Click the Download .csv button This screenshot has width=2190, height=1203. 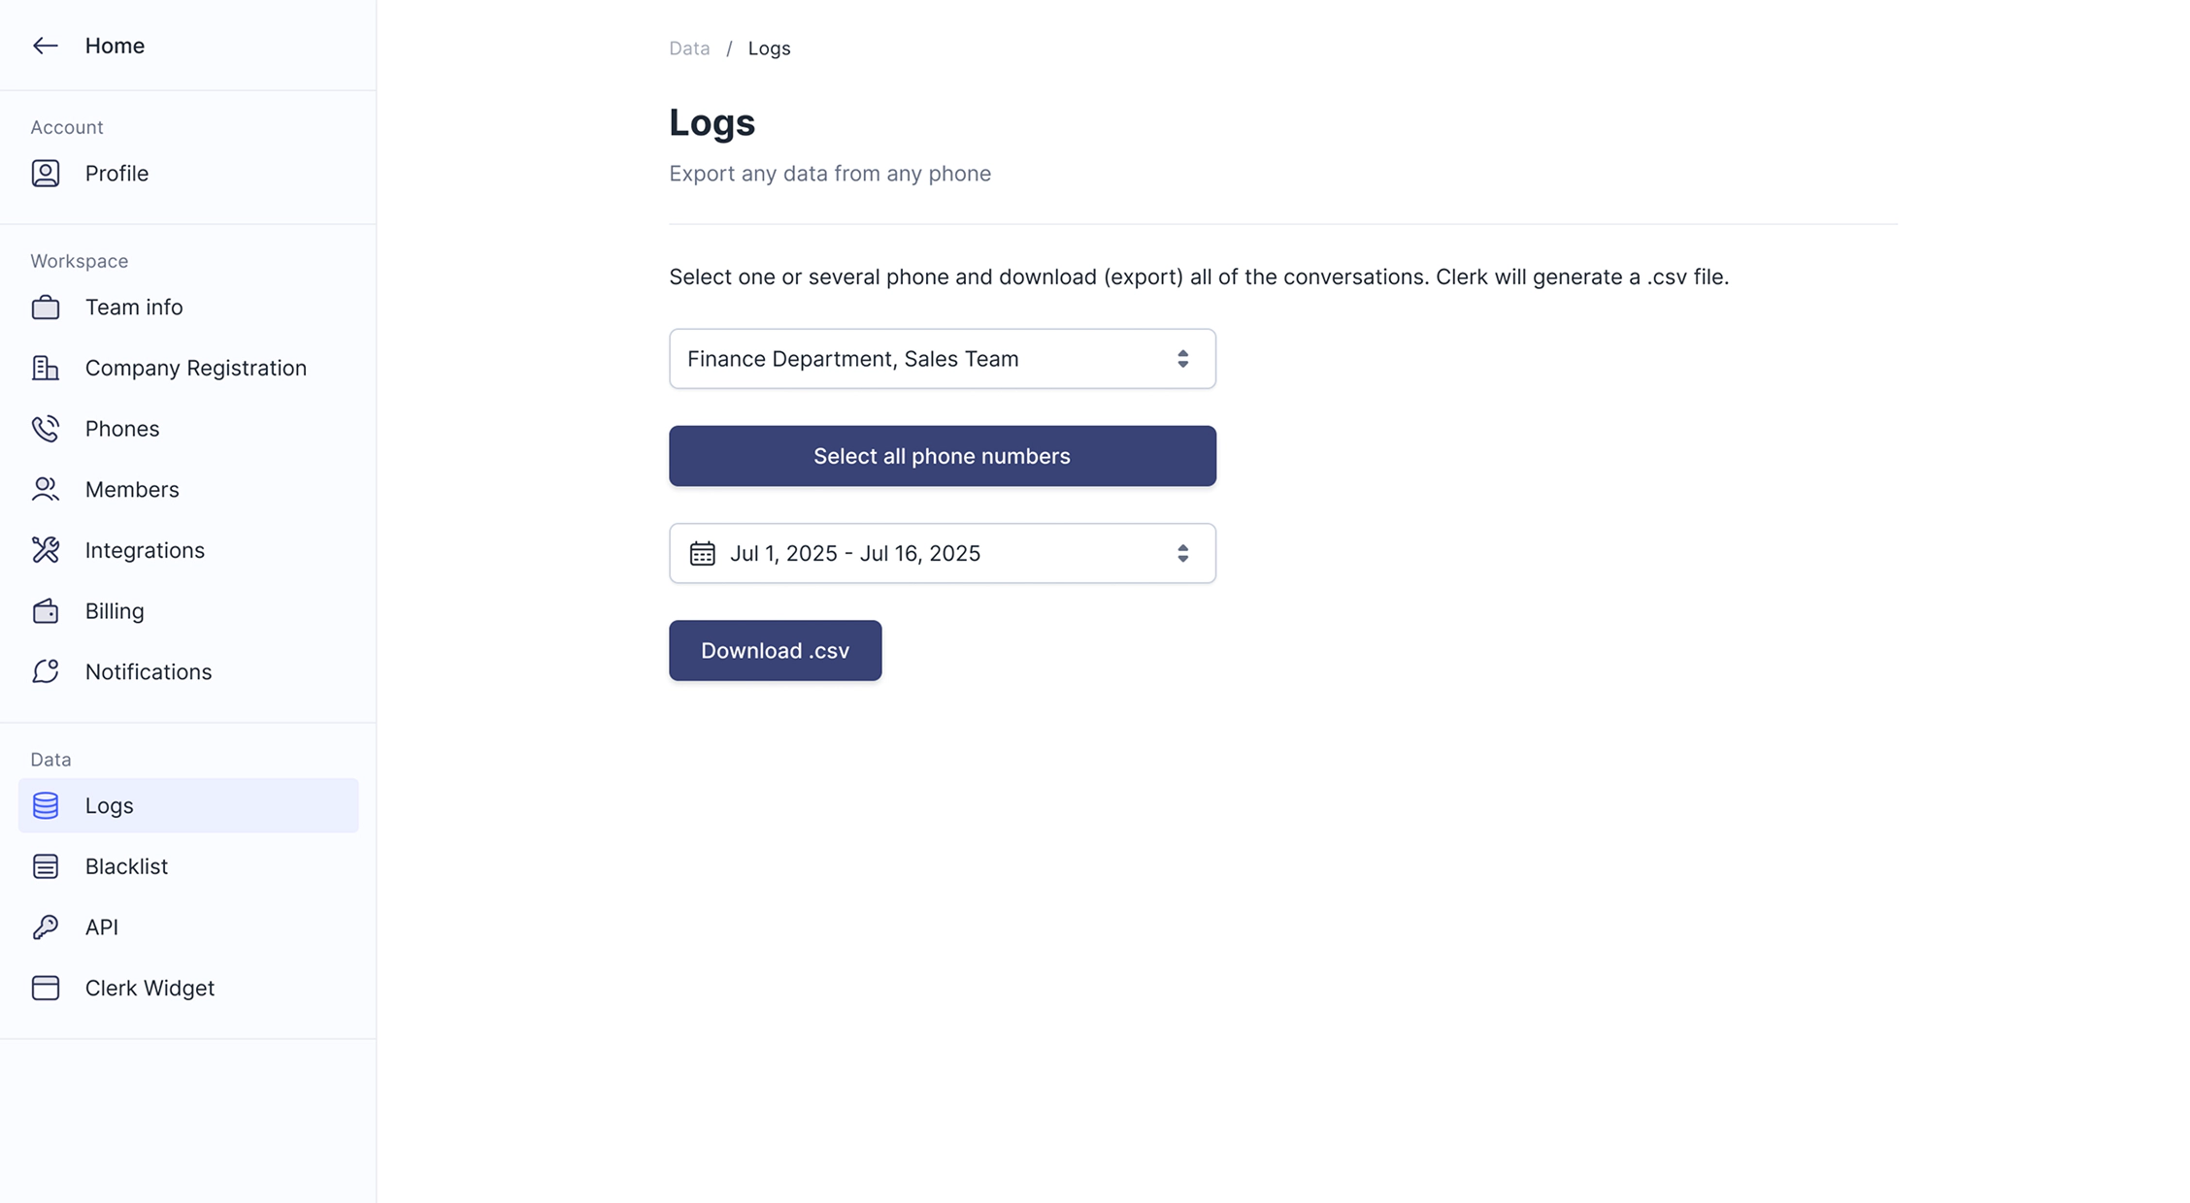coord(775,650)
